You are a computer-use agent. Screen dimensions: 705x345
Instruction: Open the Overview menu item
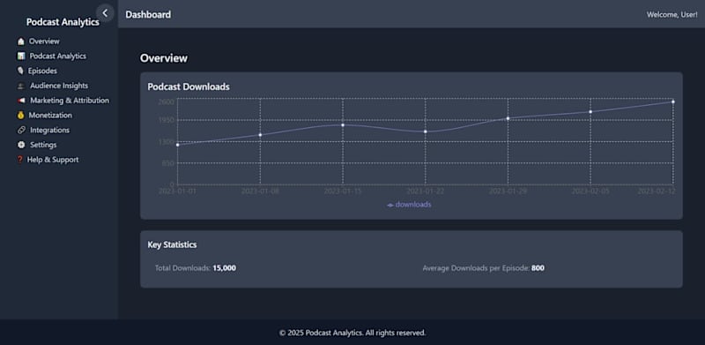pos(44,41)
